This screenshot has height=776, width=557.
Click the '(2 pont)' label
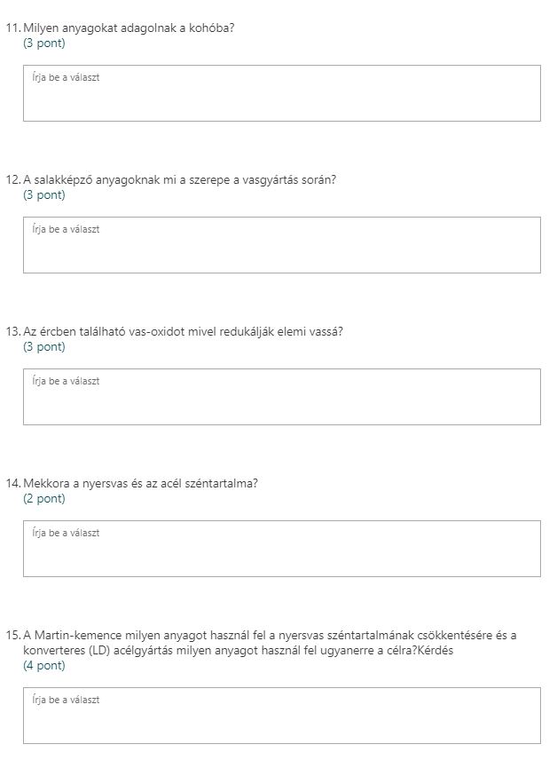coord(44,498)
